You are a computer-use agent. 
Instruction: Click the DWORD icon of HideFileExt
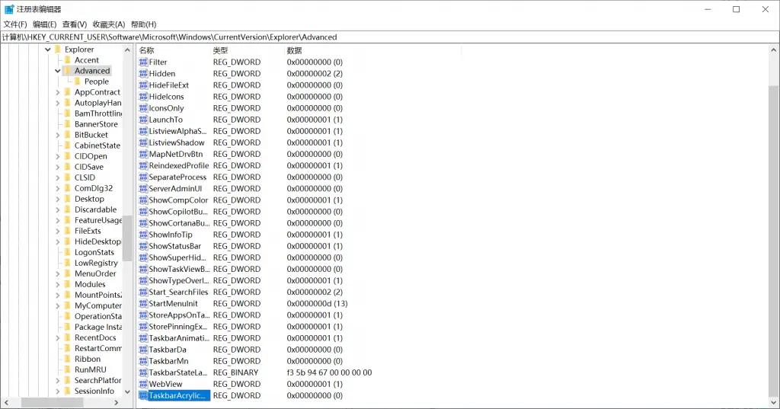tap(143, 85)
